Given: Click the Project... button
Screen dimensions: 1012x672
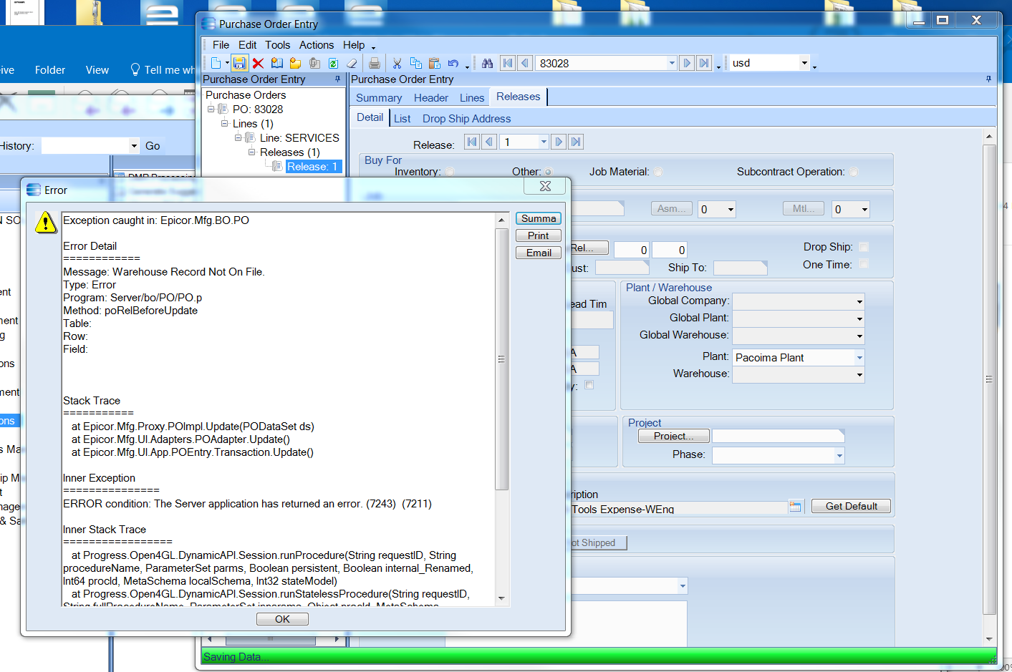Looking at the screenshot, I should [673, 436].
